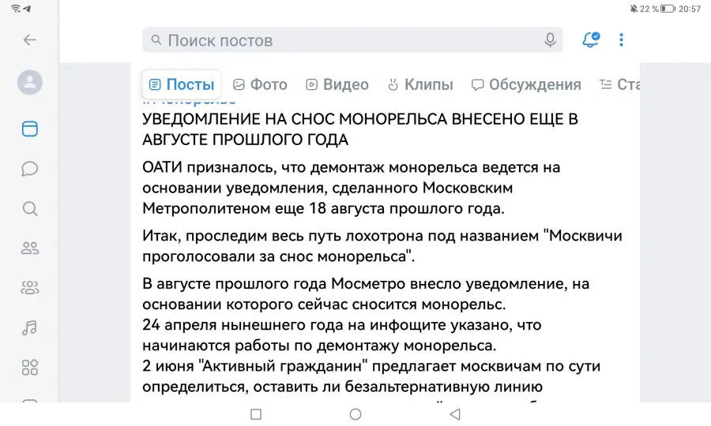Open search magnifier in sidebar
Viewport: 711px width, 426px height.
[30, 209]
